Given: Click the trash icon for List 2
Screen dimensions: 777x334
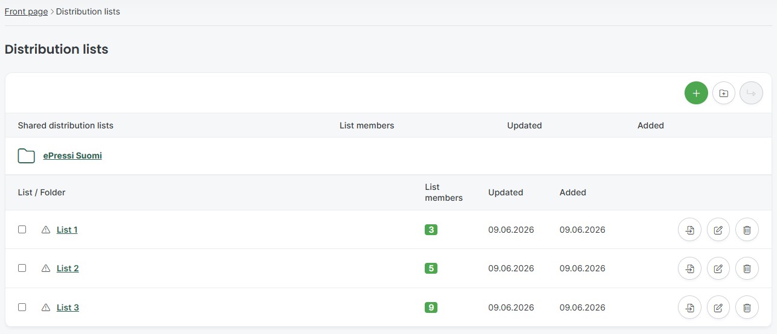Looking at the screenshot, I should click(747, 268).
